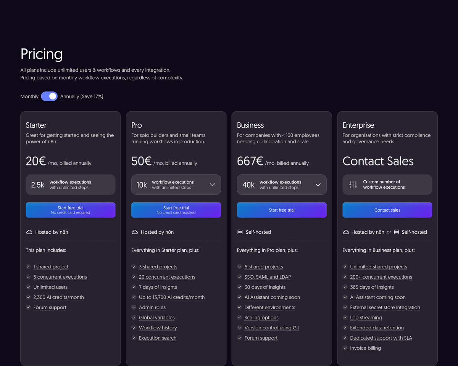Open the Global variables feature link
This screenshot has height=366, width=458.
[x=157, y=318]
